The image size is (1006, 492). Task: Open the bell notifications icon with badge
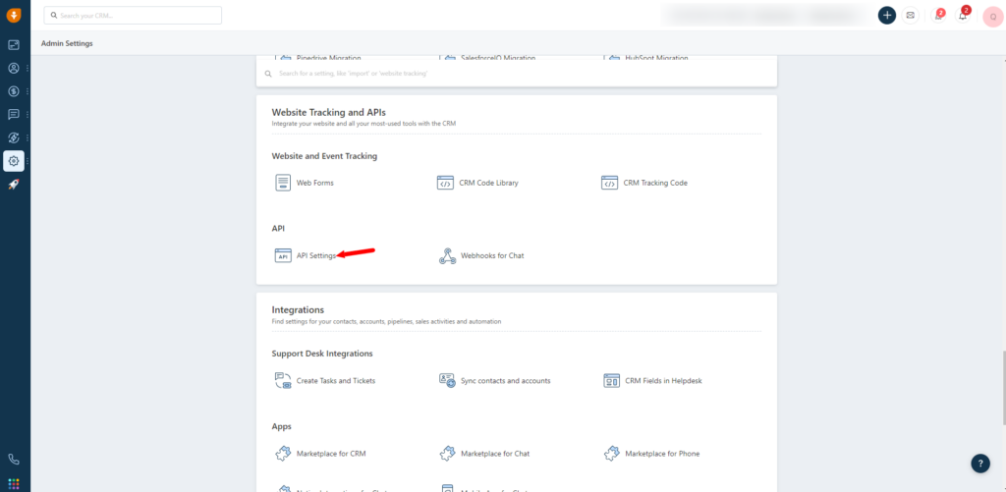(x=963, y=16)
